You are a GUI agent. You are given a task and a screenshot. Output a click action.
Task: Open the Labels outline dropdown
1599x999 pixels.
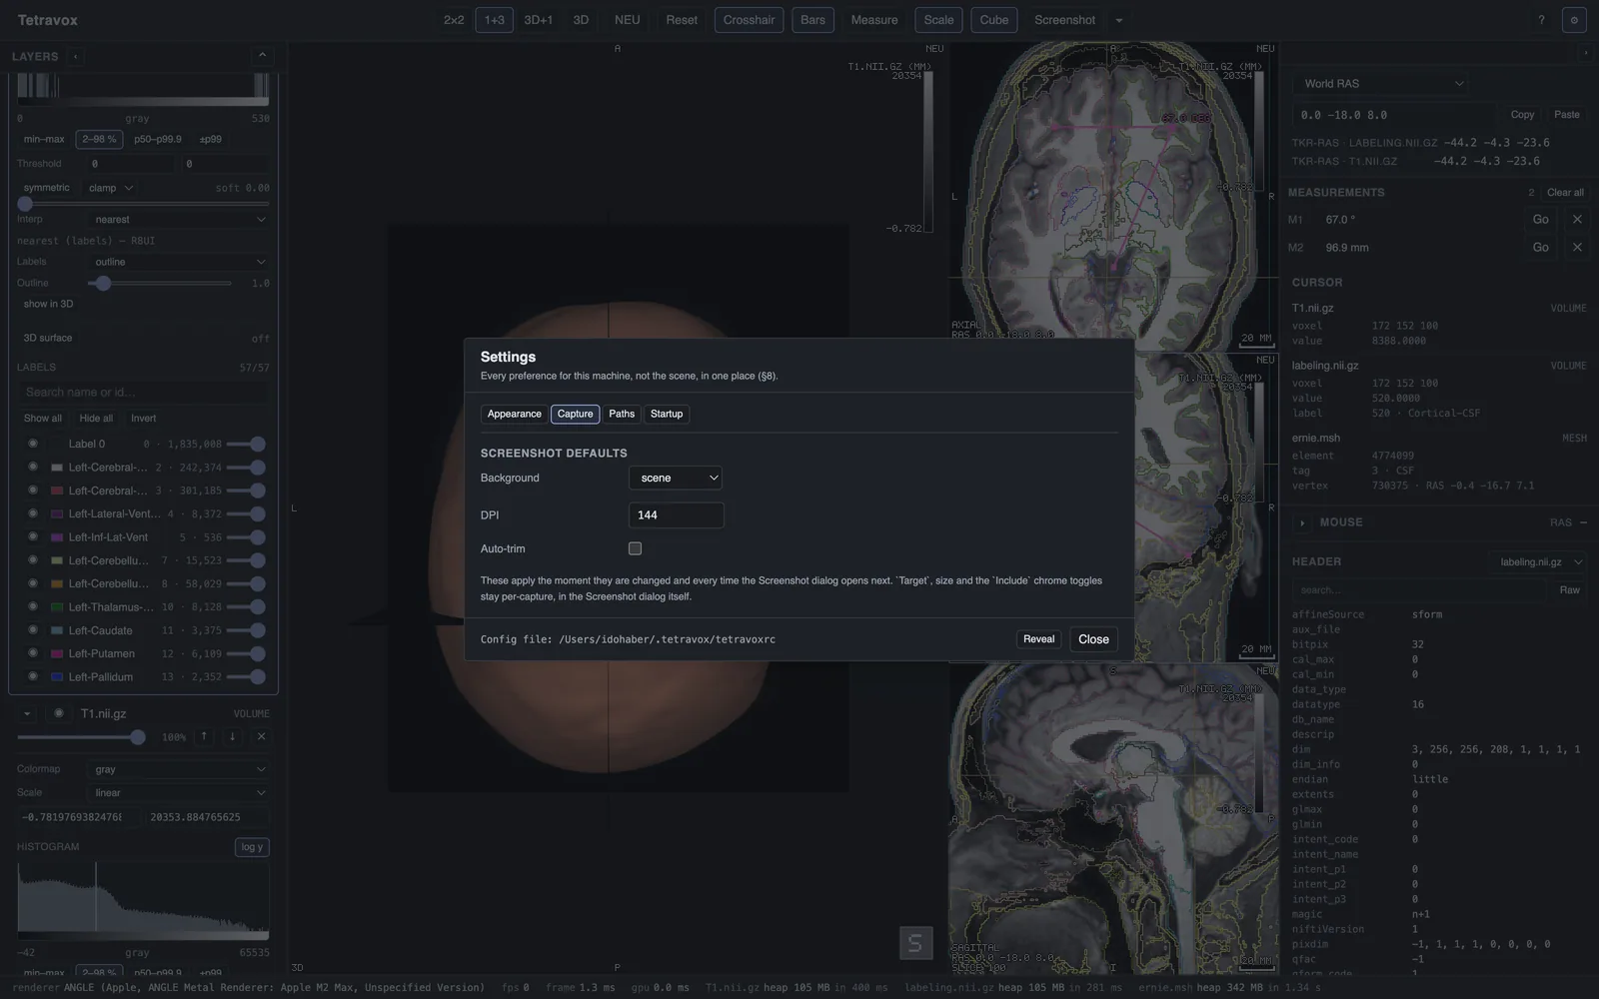point(180,262)
